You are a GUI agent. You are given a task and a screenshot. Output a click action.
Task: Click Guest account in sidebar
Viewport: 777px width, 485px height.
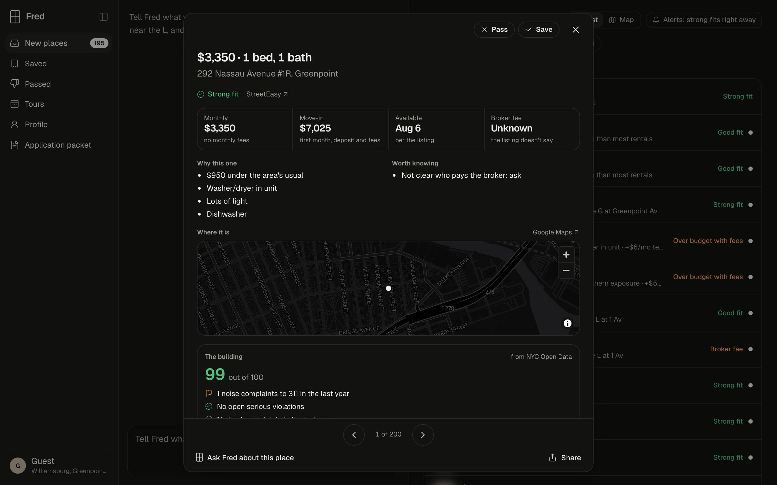pyautogui.click(x=59, y=465)
